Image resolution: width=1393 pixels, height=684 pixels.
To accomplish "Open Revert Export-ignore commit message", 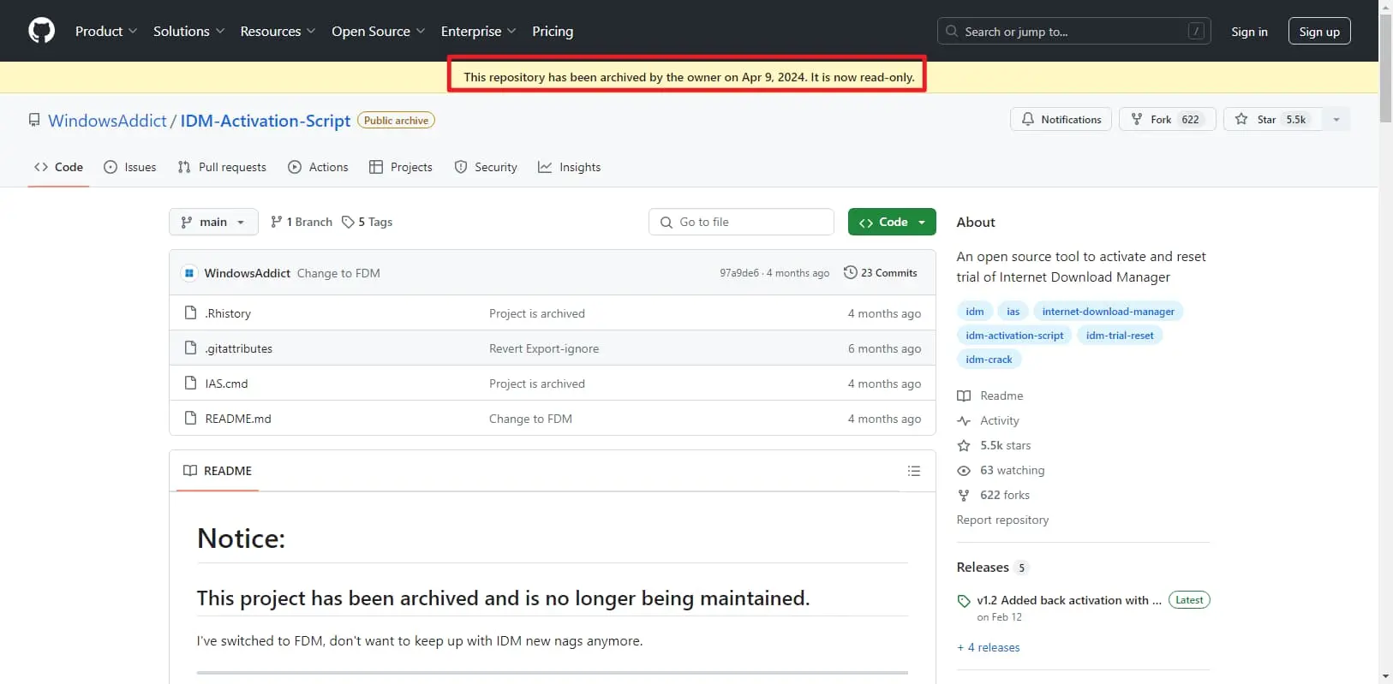I will [x=544, y=348].
